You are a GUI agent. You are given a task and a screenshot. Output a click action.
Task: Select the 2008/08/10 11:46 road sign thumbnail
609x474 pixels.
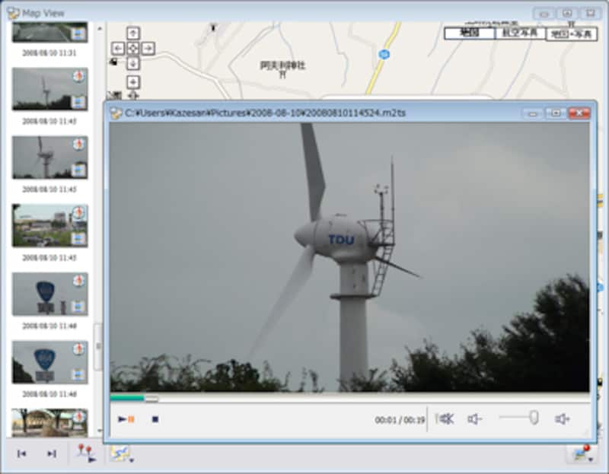(49, 294)
